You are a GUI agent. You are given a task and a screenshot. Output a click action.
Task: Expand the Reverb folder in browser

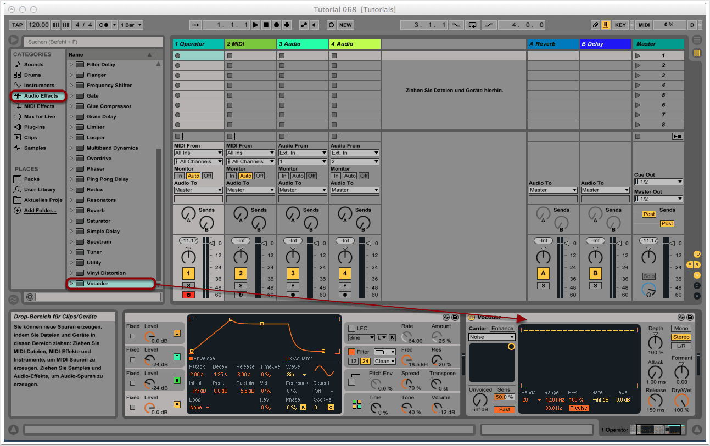pos(71,211)
